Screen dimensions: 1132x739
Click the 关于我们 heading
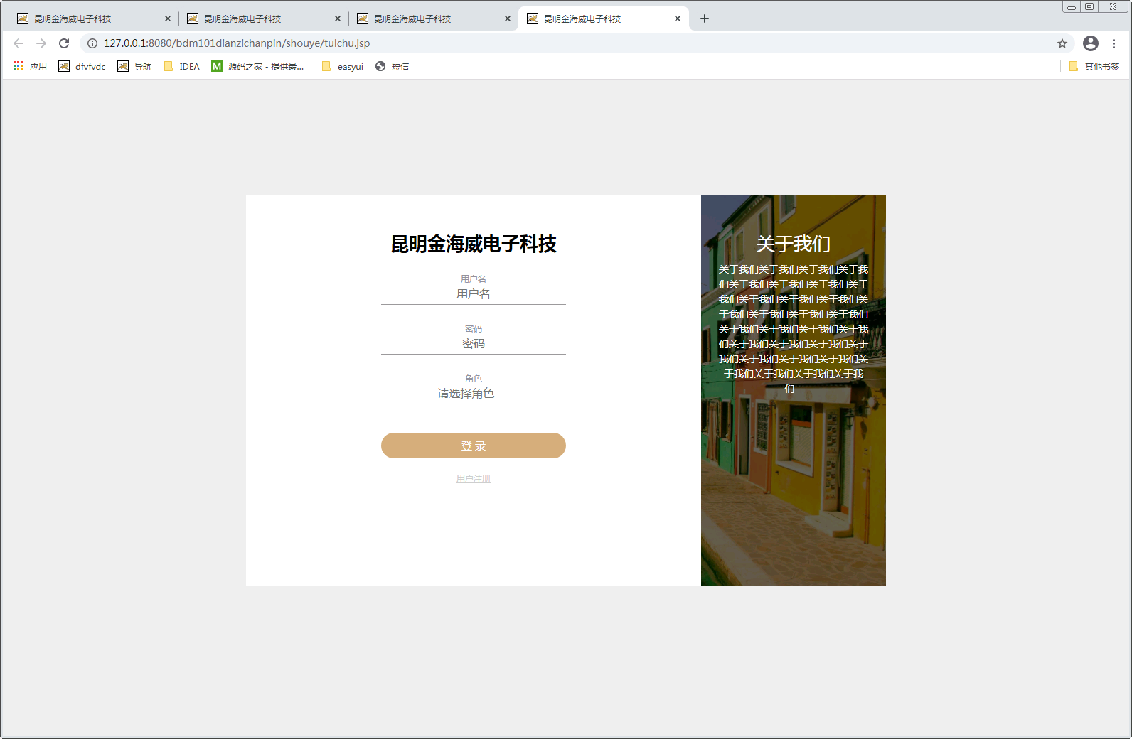click(794, 244)
